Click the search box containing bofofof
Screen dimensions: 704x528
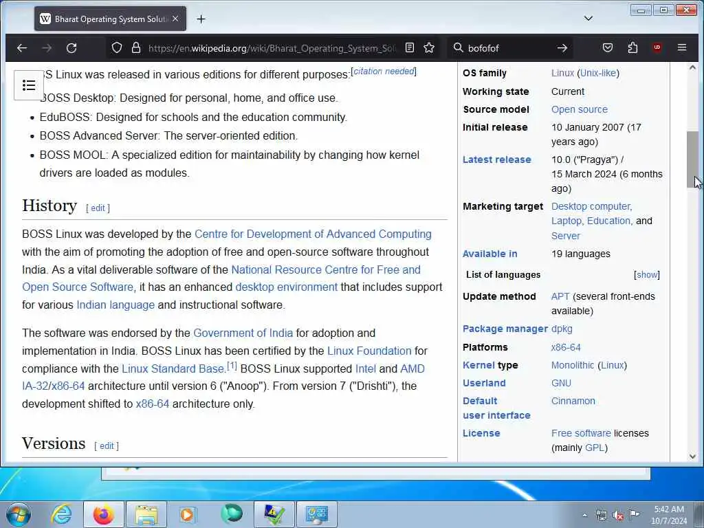(509, 48)
